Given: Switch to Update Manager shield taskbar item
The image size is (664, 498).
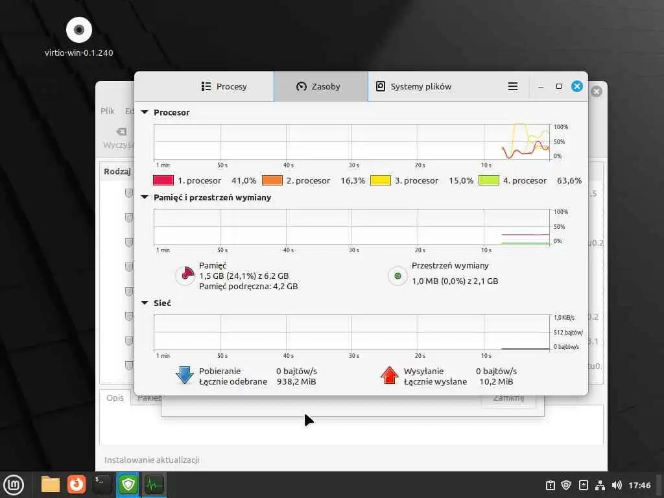Looking at the screenshot, I should coord(128,484).
